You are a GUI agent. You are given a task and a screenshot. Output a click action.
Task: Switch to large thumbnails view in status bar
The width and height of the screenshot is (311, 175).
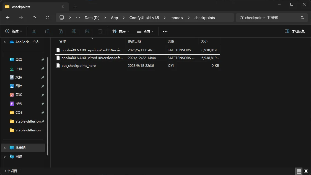(306, 171)
